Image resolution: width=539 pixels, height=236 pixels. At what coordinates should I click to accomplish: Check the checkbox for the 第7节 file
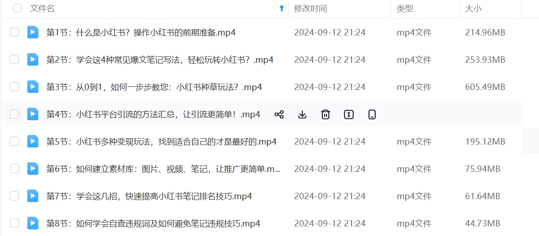pyautogui.click(x=14, y=196)
